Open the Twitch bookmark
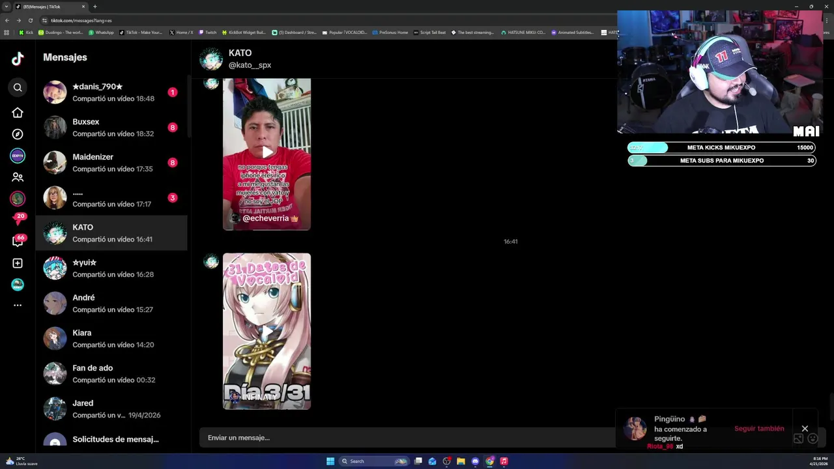The width and height of the screenshot is (834, 469). [208, 32]
